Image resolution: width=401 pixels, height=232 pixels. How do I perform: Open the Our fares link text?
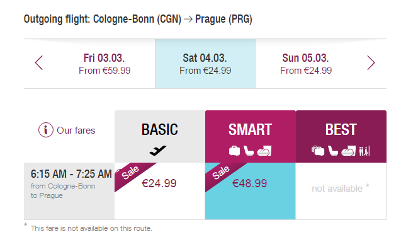(76, 130)
